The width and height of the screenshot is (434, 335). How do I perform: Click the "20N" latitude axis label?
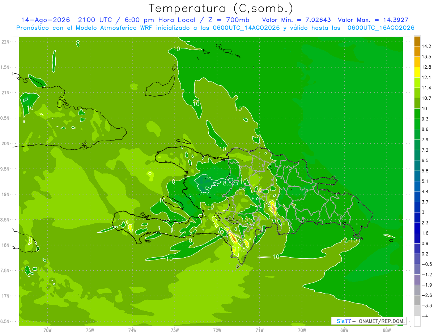[5, 143]
